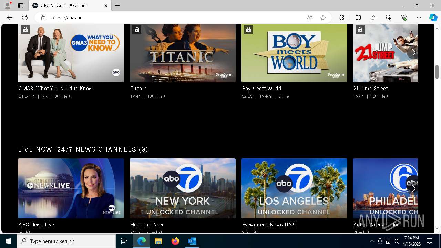Click the scrollbar down arrow
Viewport: 441px width, 248px height.
pyautogui.click(x=437, y=228)
